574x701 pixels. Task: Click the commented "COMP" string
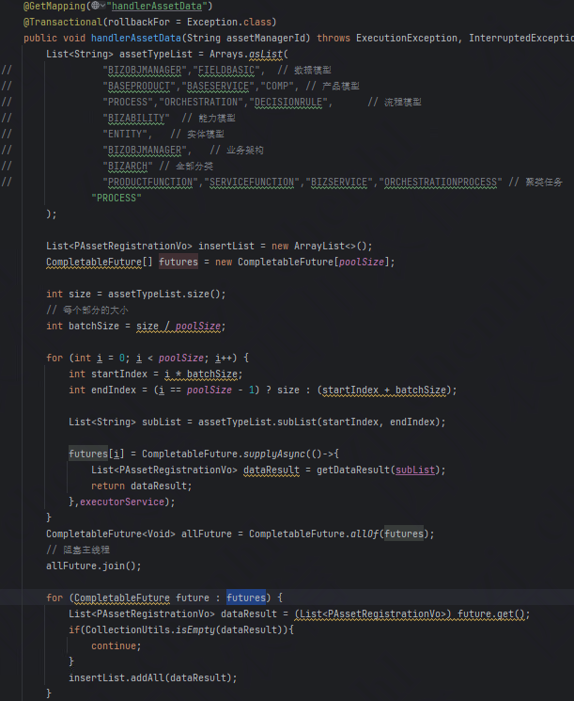coord(277,86)
